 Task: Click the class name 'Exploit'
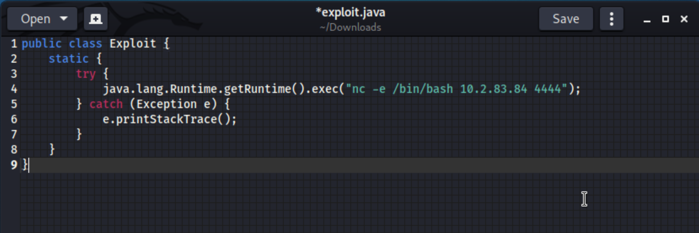133,44
